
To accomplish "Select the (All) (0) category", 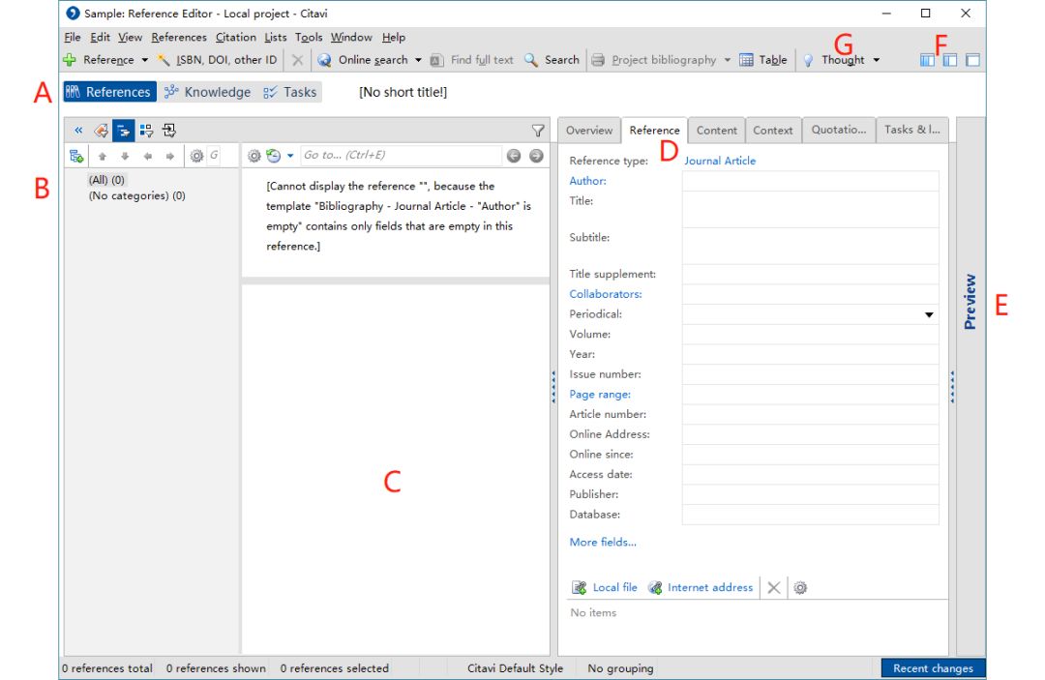I will pos(106,180).
